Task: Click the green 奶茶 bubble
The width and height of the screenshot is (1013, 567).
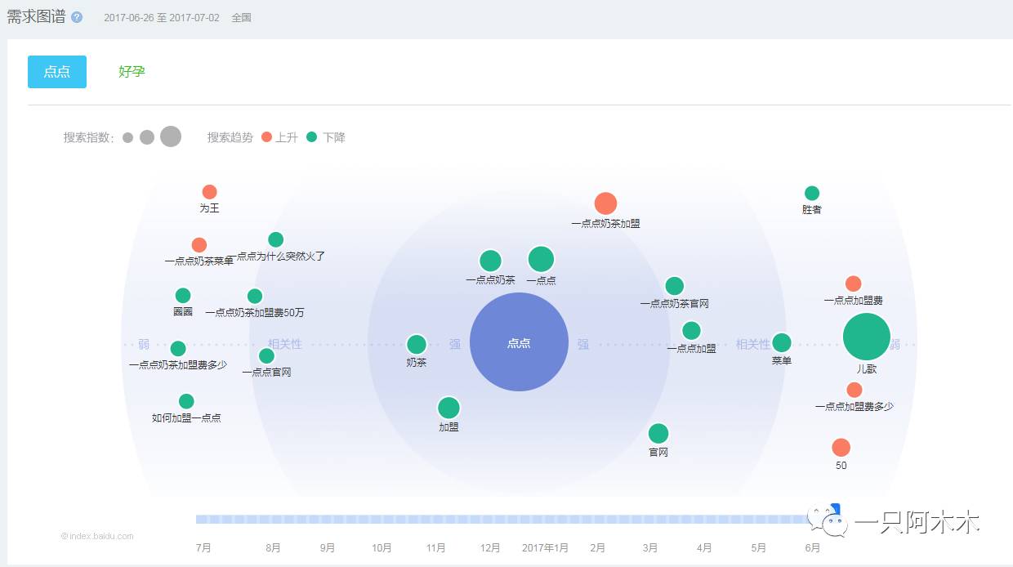Action: (417, 345)
